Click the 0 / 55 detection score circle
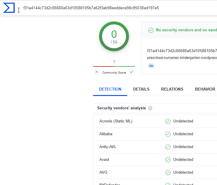The height and width of the screenshot is (185, 217). click(x=114, y=36)
